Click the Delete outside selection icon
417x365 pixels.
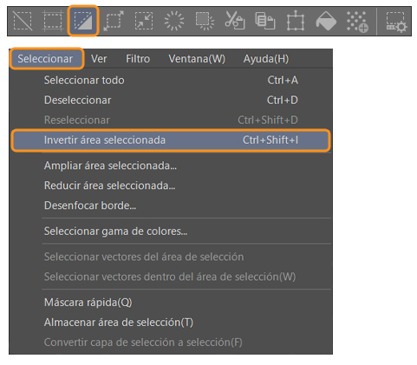click(205, 21)
